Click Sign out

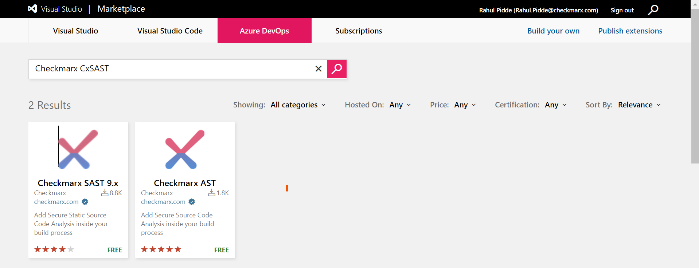click(622, 10)
